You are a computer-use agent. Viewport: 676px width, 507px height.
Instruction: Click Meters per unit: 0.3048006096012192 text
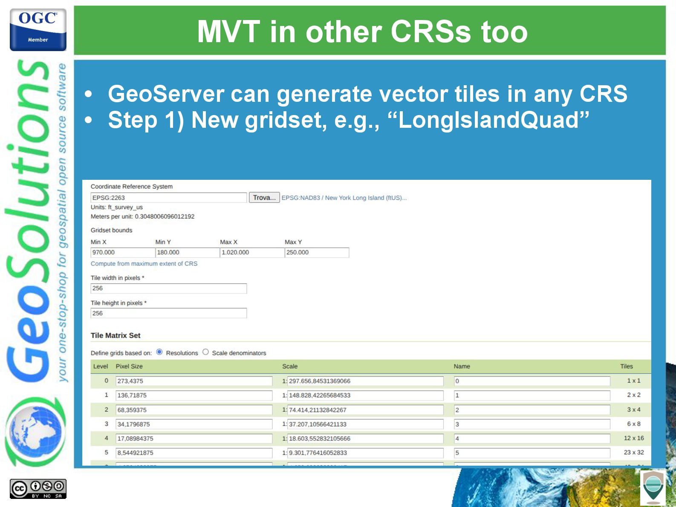[143, 216]
